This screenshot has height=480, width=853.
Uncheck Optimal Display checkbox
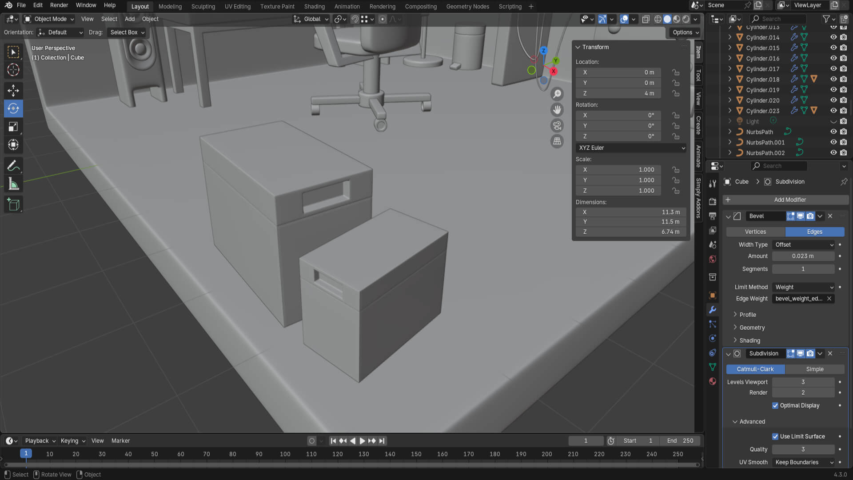coord(775,405)
